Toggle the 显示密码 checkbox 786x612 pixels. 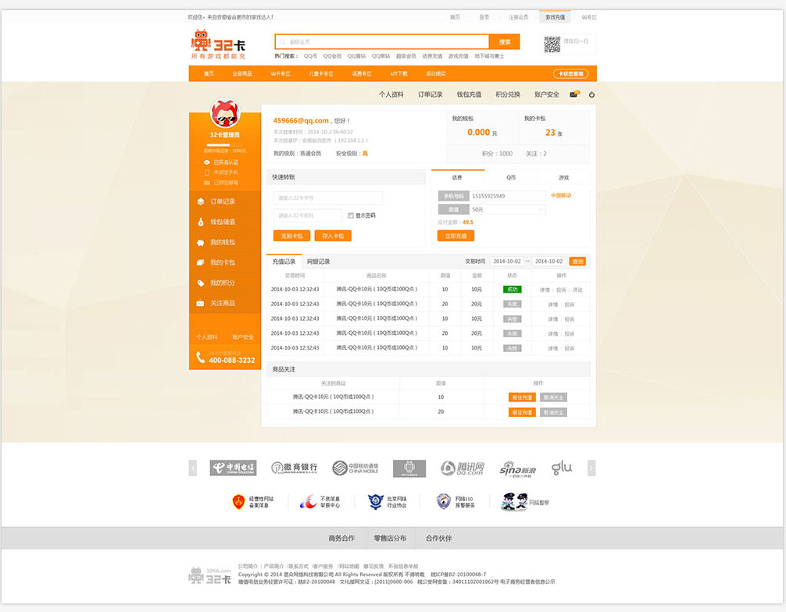click(351, 215)
